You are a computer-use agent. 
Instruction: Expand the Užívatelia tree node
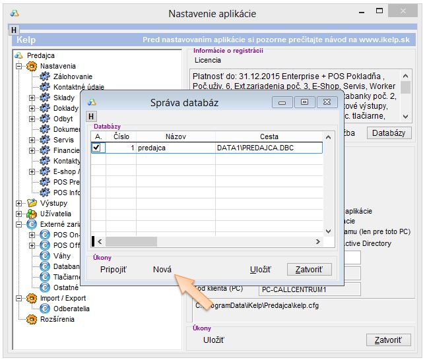pos(18,214)
